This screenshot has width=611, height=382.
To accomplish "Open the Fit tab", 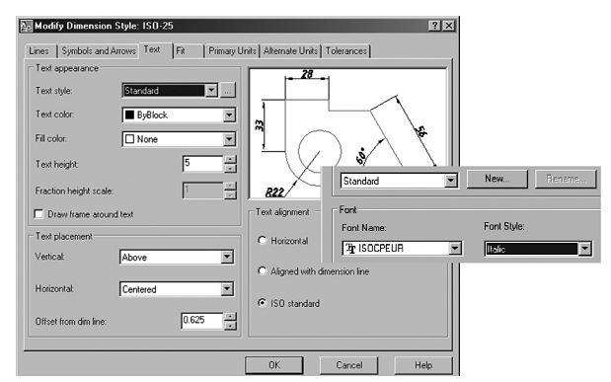I will click(x=189, y=51).
